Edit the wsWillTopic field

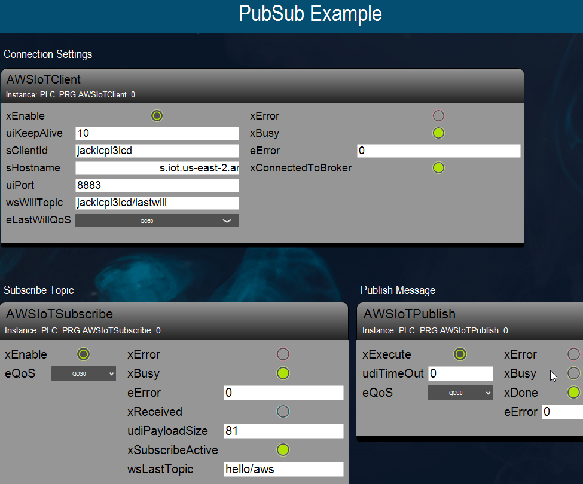coord(157,203)
